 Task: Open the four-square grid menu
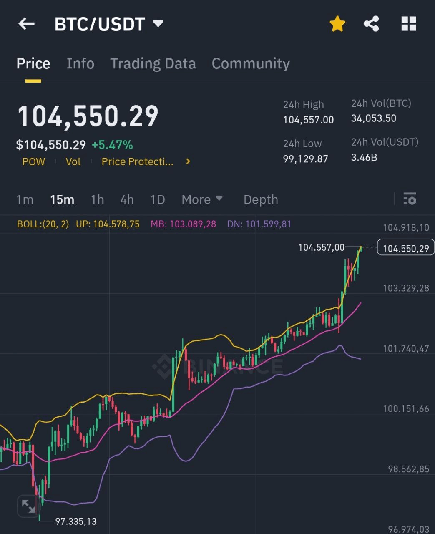(x=409, y=24)
